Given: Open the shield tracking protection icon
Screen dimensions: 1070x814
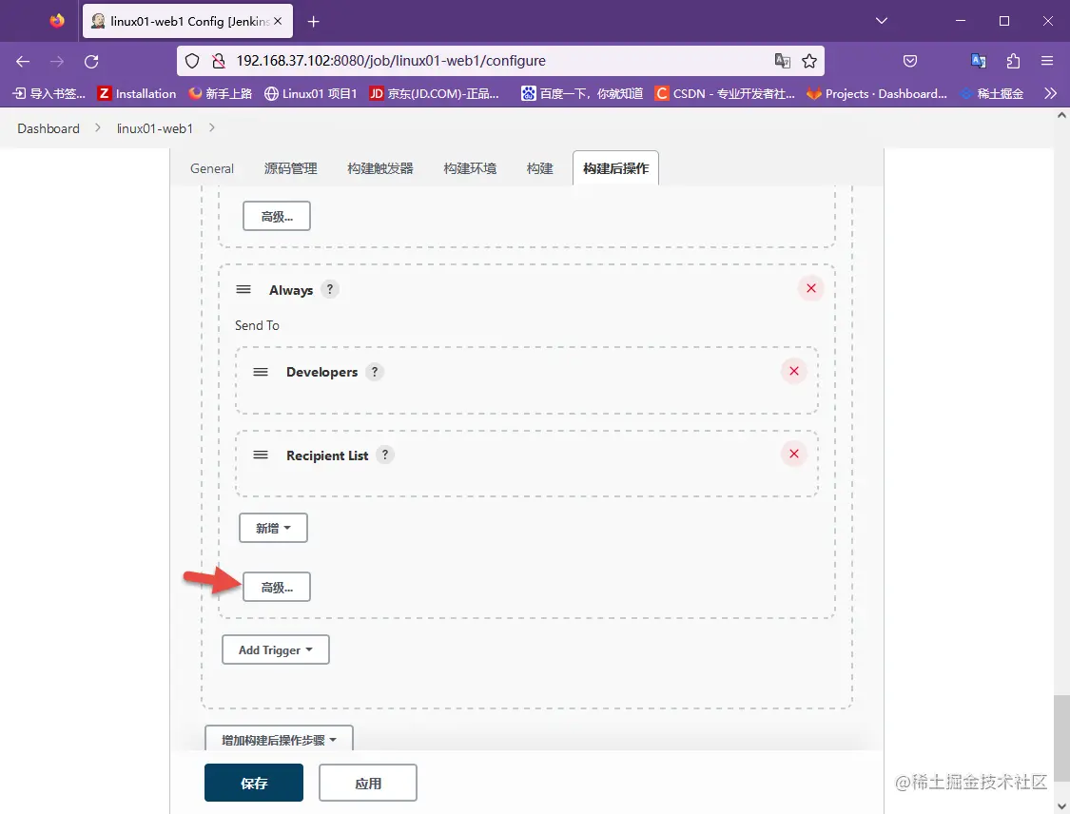Looking at the screenshot, I should pyautogui.click(x=192, y=62).
